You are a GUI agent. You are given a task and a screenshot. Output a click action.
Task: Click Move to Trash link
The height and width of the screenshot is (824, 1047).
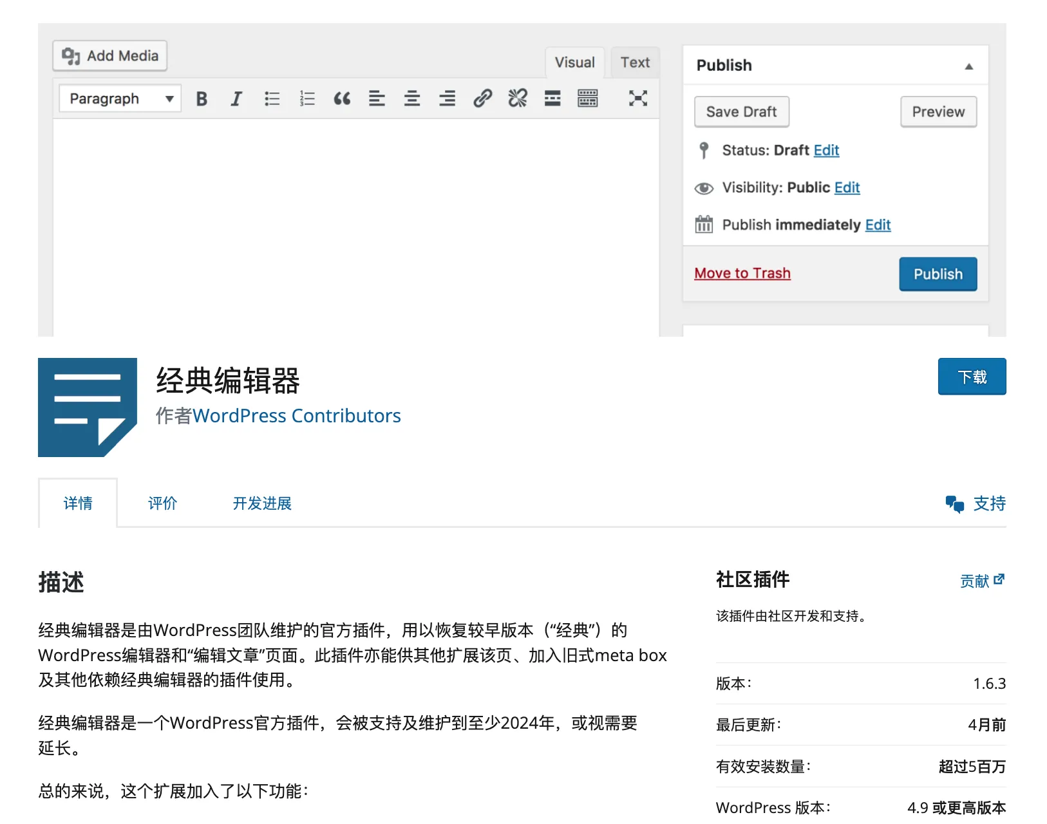click(742, 273)
